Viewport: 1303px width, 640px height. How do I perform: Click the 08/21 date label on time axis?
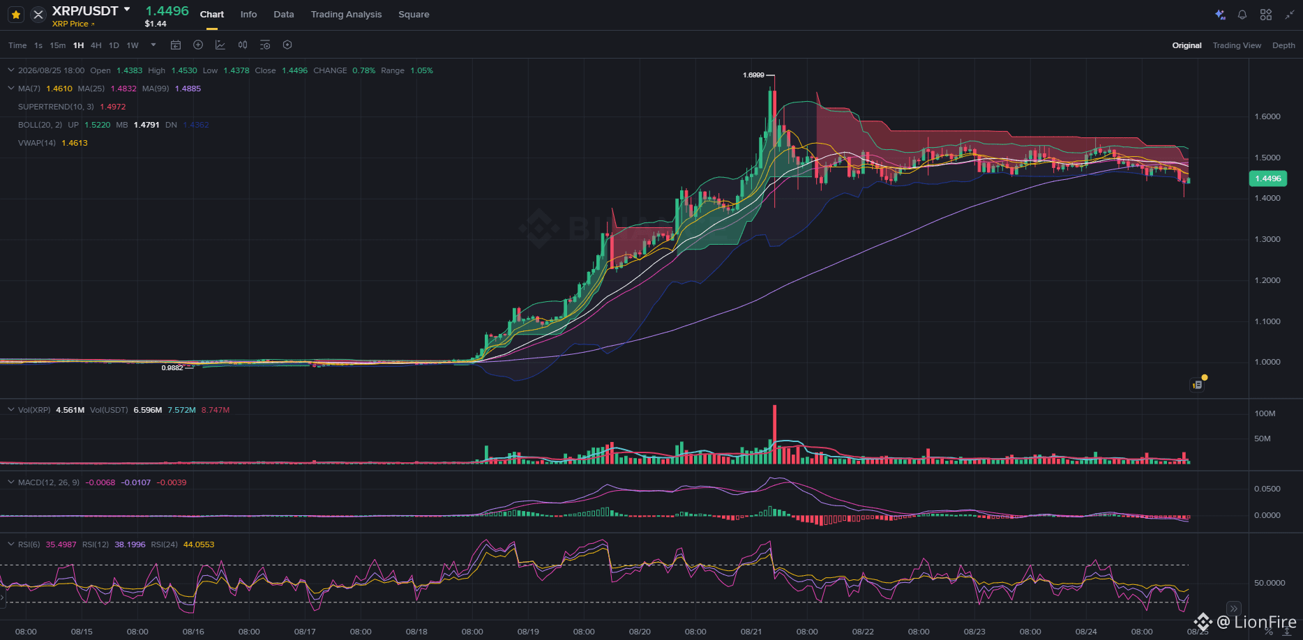click(x=751, y=632)
